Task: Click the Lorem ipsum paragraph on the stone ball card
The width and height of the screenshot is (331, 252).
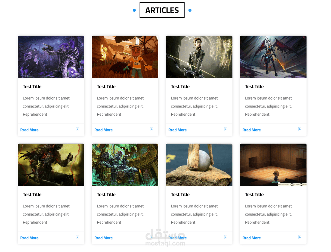Action: (x=194, y=214)
